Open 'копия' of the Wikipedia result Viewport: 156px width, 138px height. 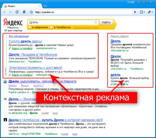click(x=45, y=113)
